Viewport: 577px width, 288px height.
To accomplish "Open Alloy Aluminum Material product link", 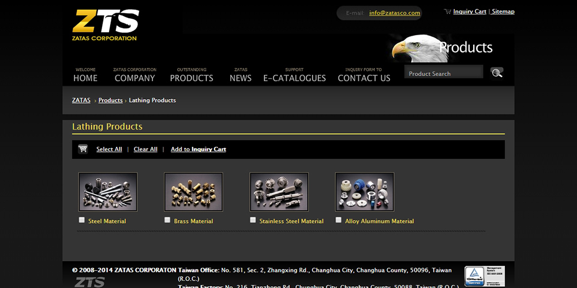I will [380, 221].
